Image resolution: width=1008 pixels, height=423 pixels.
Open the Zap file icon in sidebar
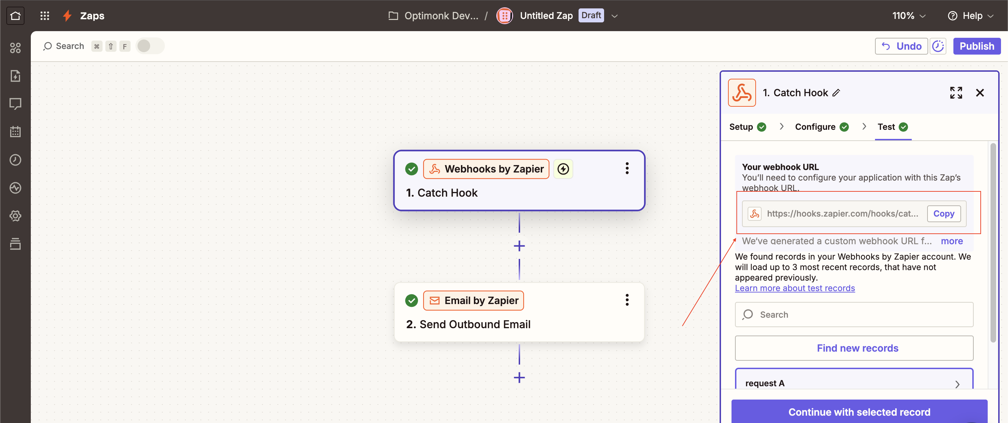(15, 76)
